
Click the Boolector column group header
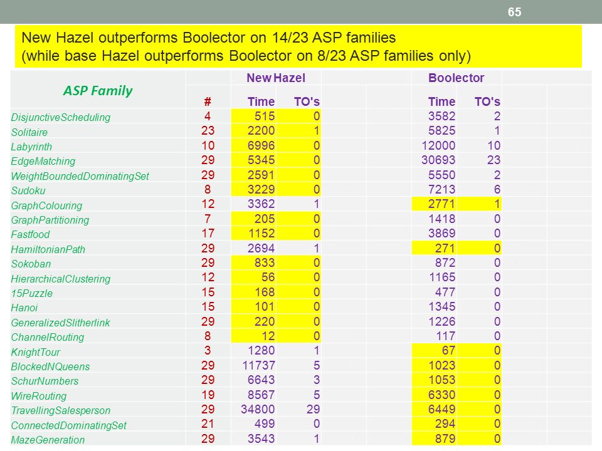point(456,78)
